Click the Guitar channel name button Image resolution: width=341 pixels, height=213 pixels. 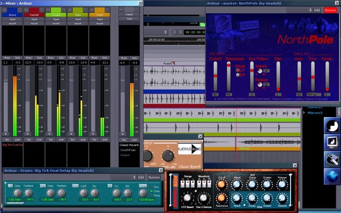[100, 15]
